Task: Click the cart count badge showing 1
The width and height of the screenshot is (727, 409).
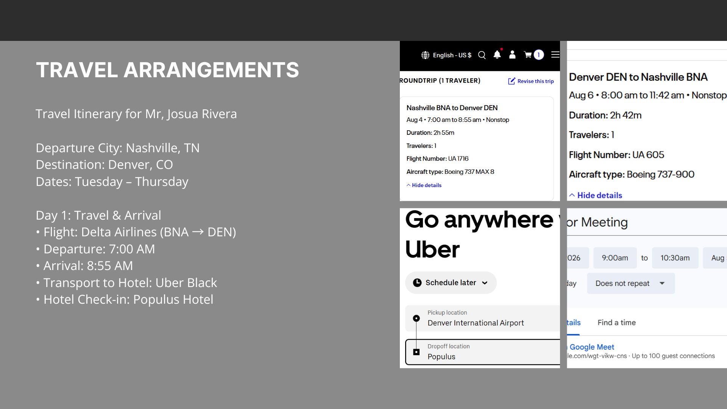Action: [x=538, y=55]
